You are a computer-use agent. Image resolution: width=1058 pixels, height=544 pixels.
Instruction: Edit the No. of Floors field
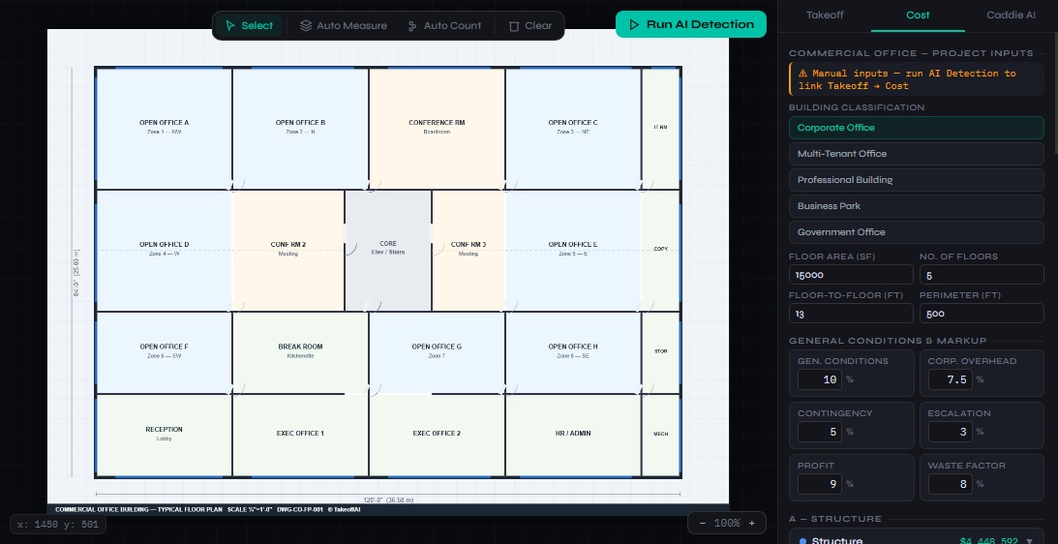tap(981, 275)
